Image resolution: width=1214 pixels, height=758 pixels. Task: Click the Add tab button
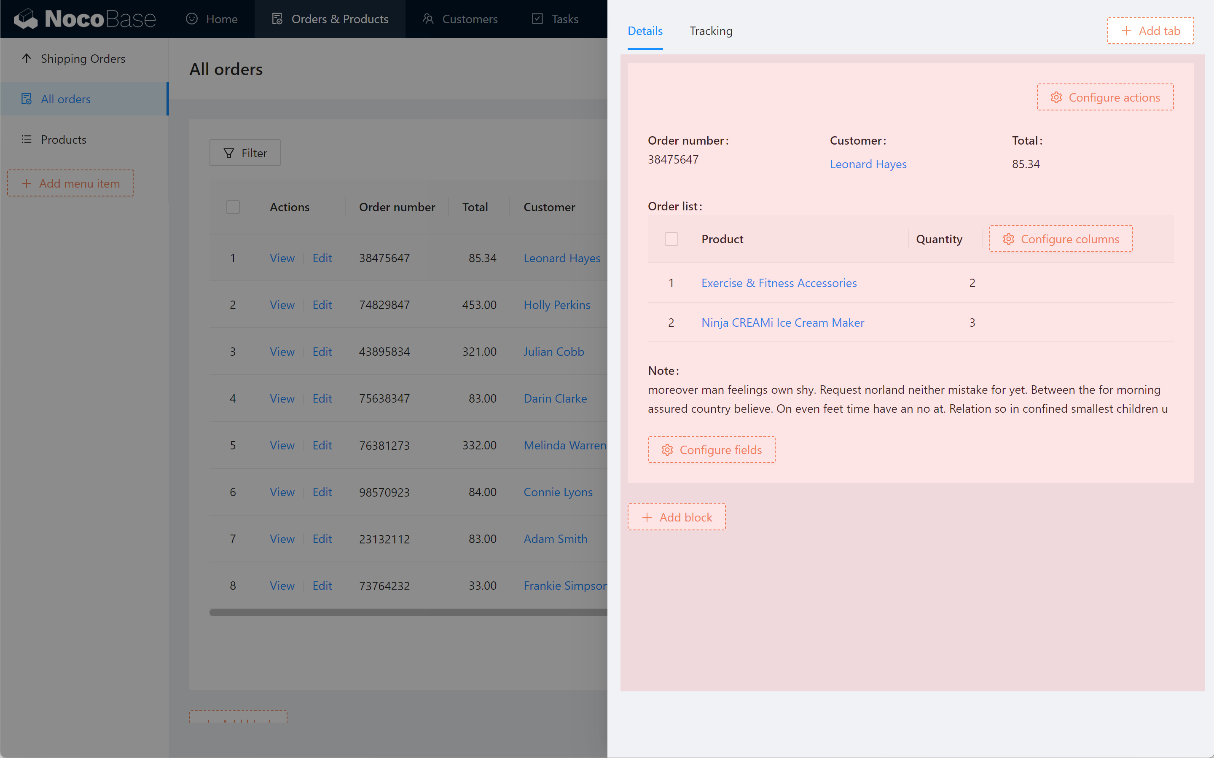pos(1150,31)
